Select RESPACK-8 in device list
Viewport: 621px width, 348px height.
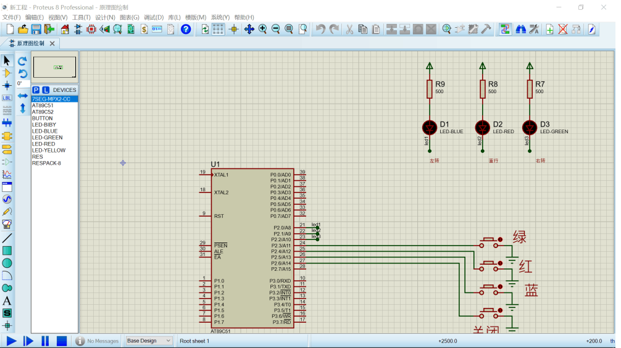tap(55, 163)
